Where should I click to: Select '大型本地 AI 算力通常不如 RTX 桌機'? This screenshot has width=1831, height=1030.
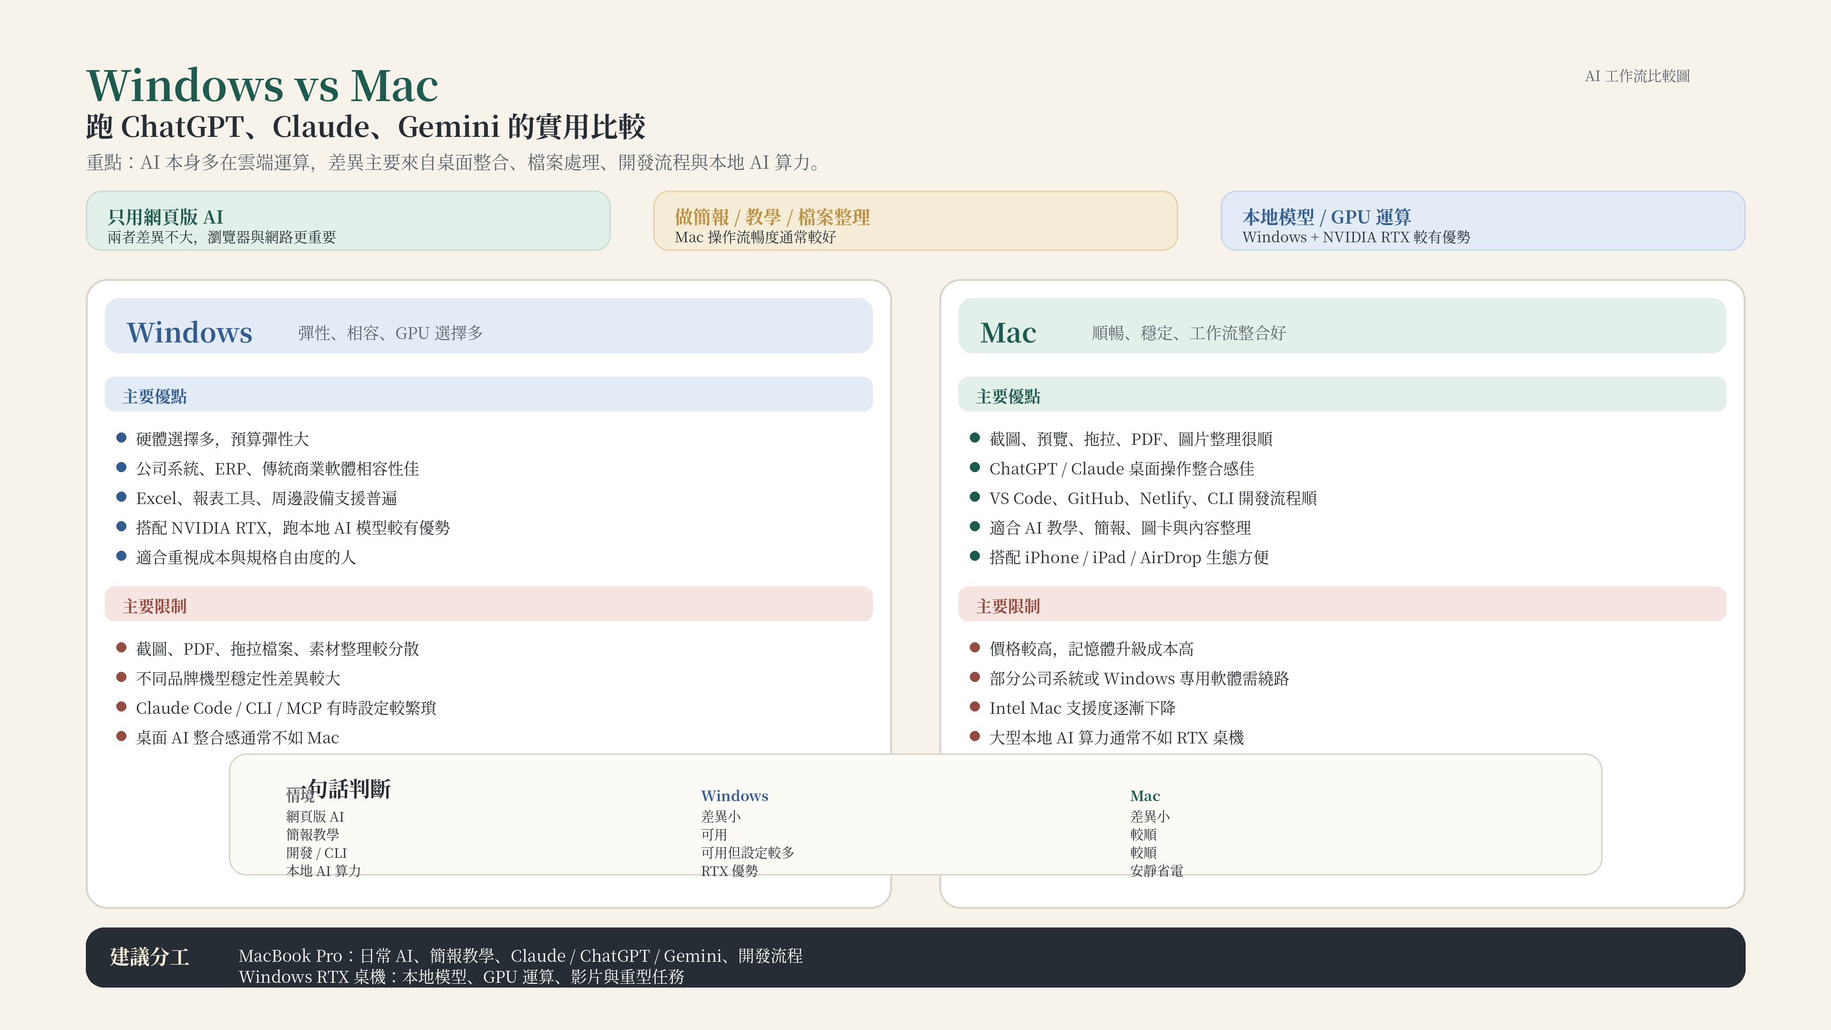tap(1117, 737)
